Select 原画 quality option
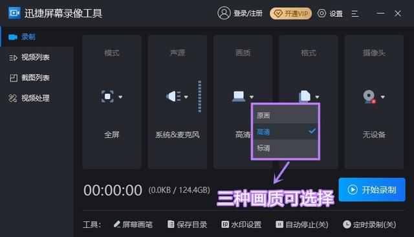This screenshot has height=237, width=414. coord(285,115)
